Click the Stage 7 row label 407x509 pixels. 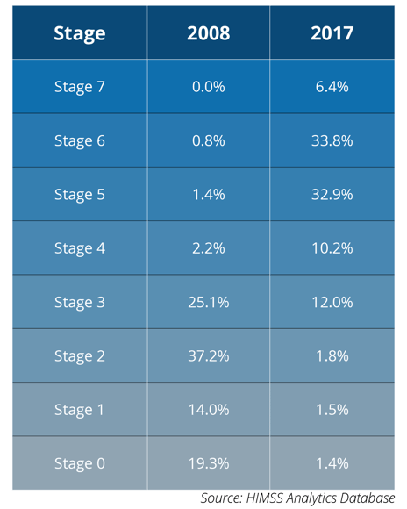coord(80,86)
